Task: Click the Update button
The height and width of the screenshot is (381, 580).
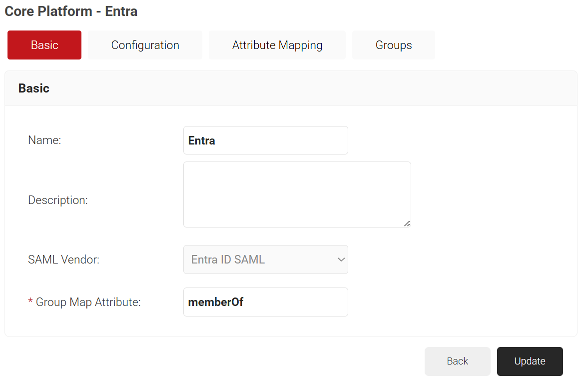Action: click(x=530, y=361)
